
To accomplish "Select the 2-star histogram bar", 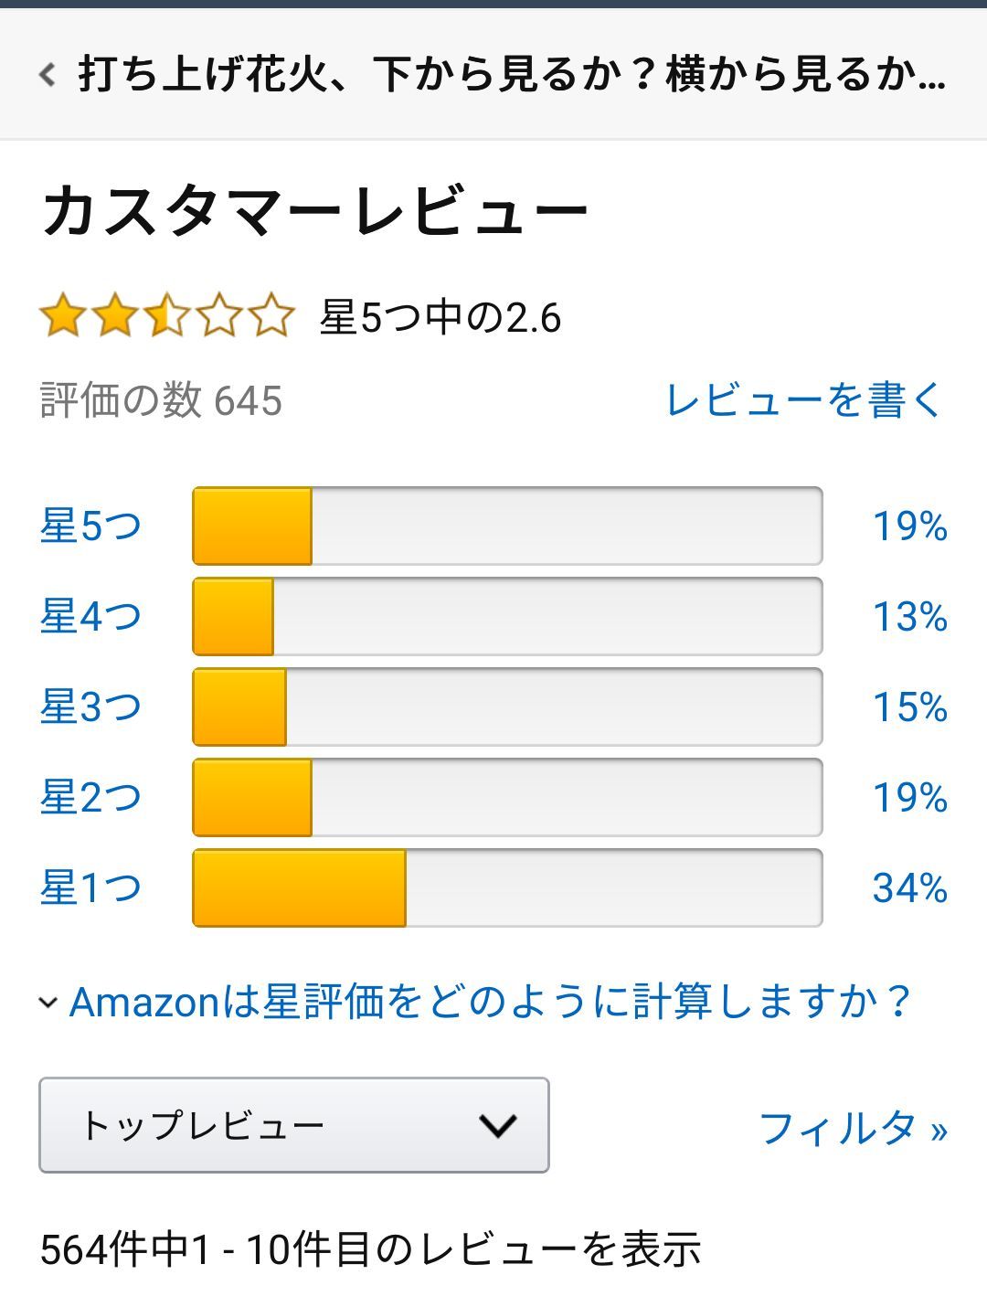I will coord(507,797).
